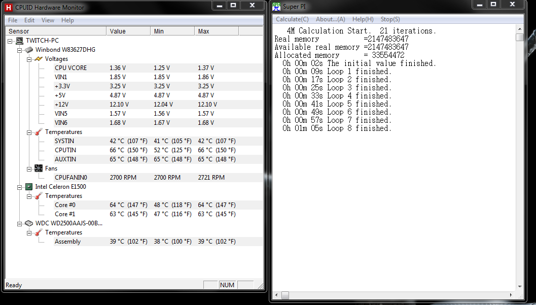Select the SYSTIN temperature row
The height and width of the screenshot is (305, 536).
[158, 141]
